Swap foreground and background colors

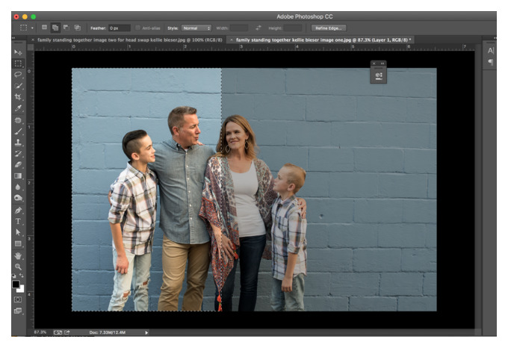[x=22, y=276]
